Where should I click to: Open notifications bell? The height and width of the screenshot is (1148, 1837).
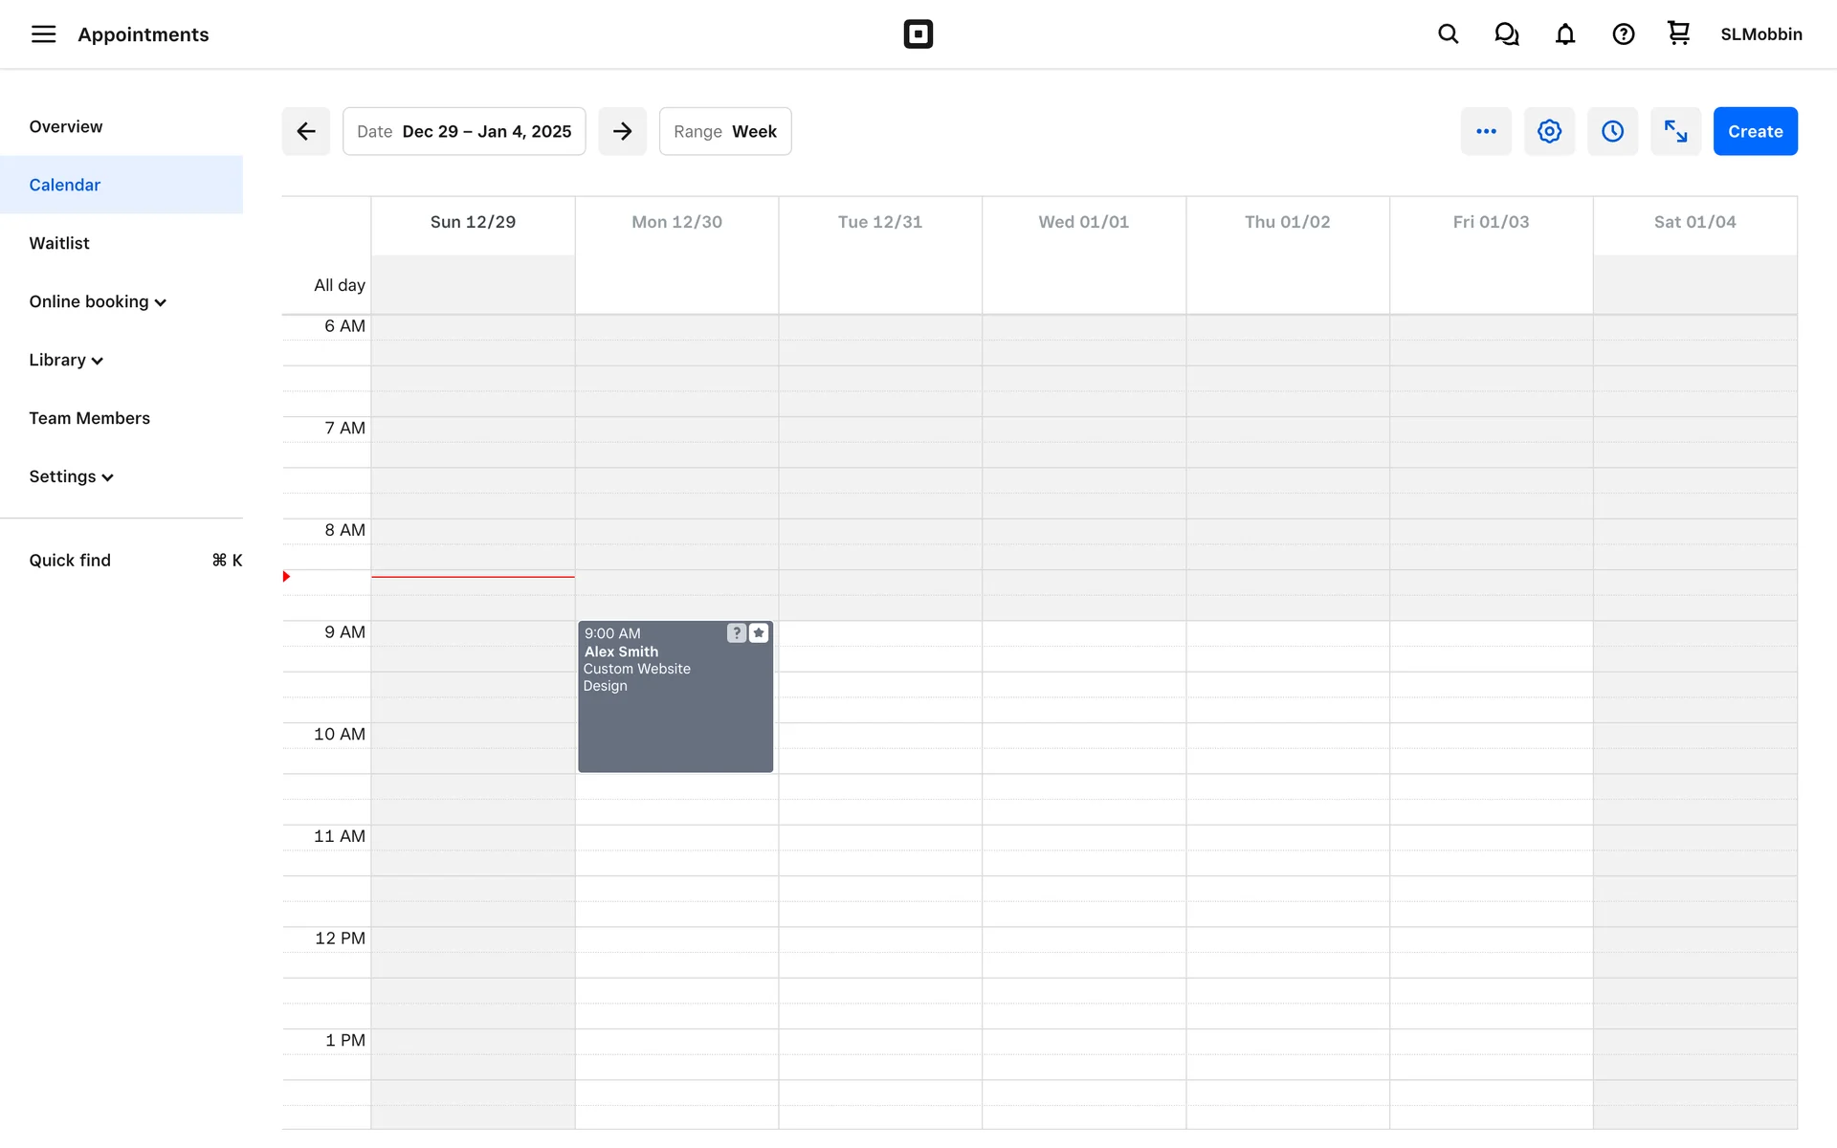point(1564,34)
